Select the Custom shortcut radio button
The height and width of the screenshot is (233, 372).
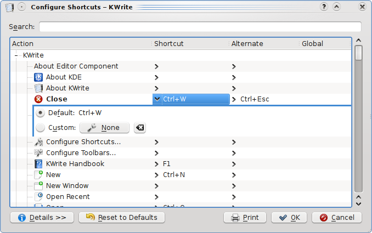pos(41,128)
